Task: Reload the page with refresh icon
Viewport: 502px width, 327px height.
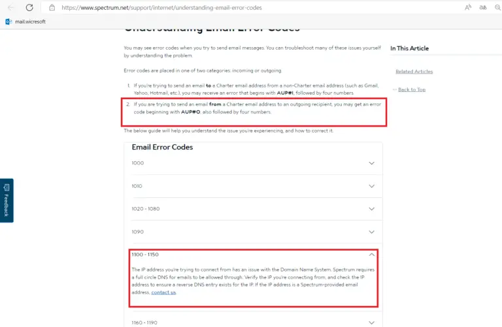Action: (29, 7)
